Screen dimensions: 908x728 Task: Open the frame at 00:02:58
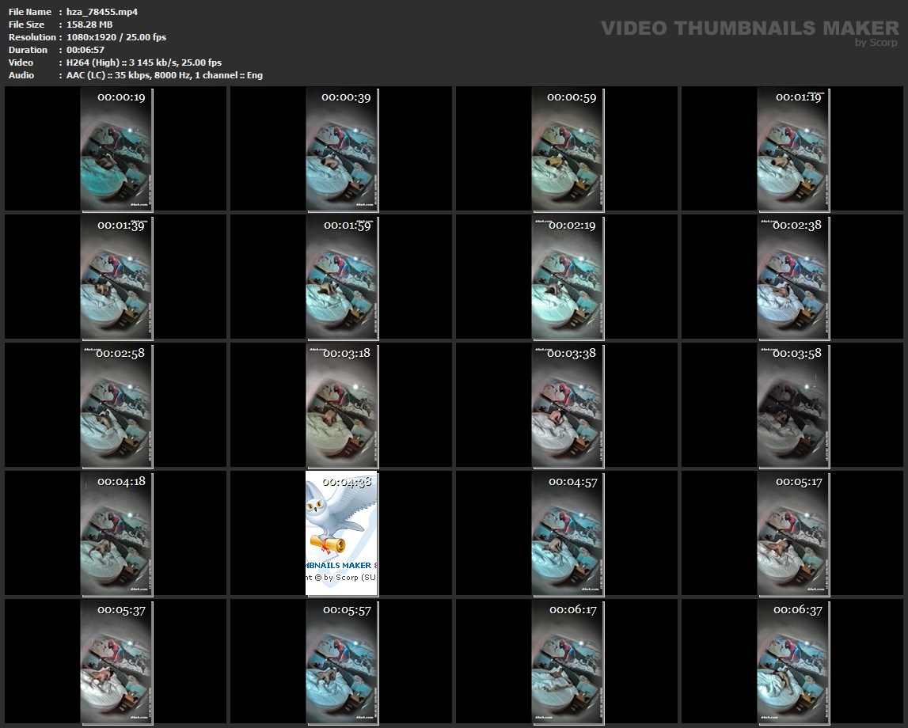[x=116, y=405]
